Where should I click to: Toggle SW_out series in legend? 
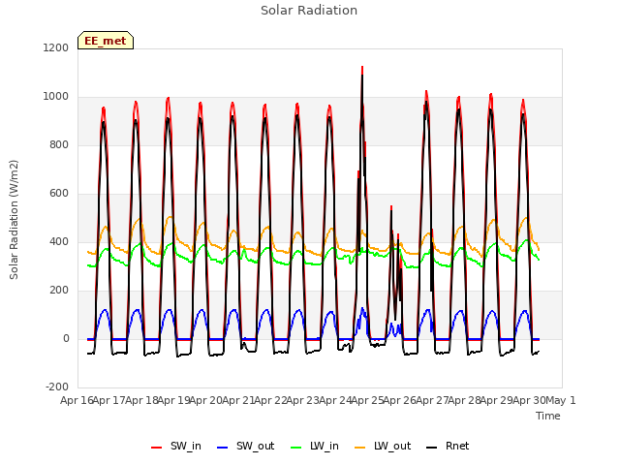pos(245,446)
